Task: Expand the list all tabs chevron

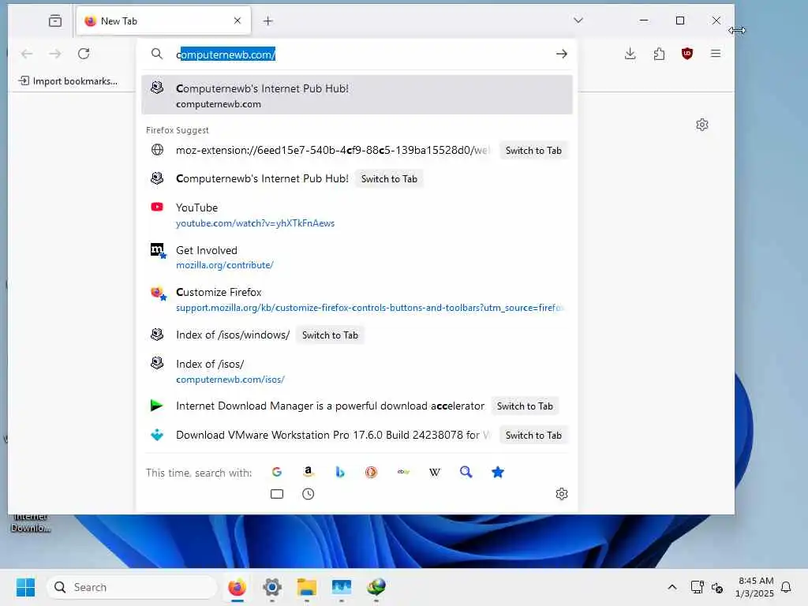Action: click(578, 20)
